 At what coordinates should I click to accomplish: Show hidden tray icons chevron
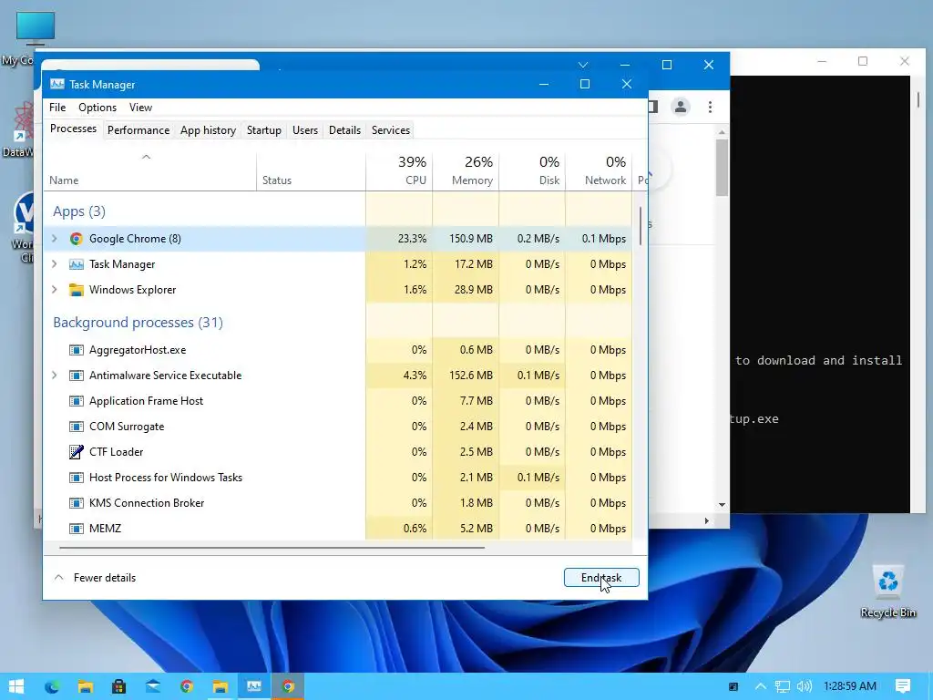point(761,686)
